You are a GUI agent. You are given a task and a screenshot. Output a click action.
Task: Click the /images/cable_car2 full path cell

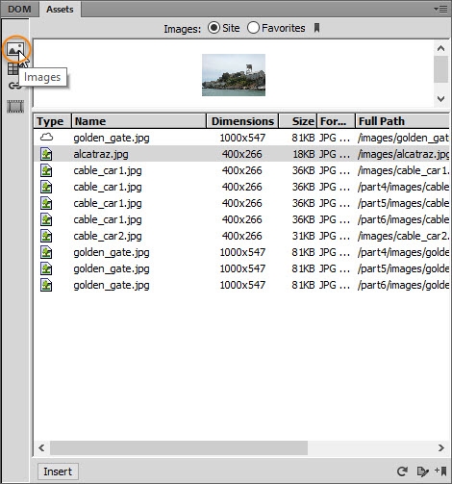(403, 236)
